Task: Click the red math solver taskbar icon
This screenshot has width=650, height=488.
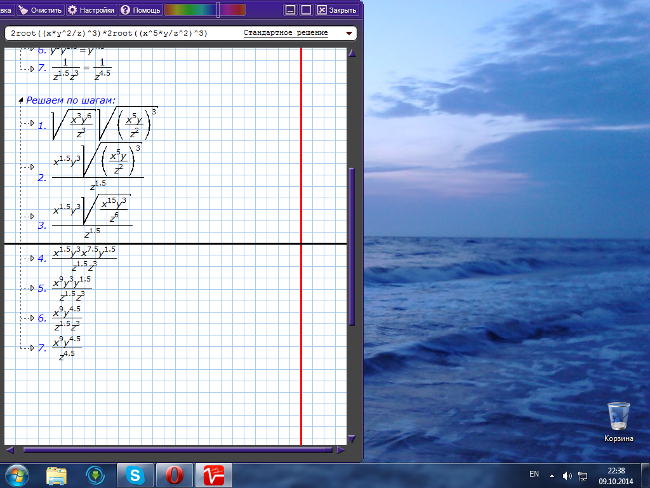Action: tap(213, 475)
